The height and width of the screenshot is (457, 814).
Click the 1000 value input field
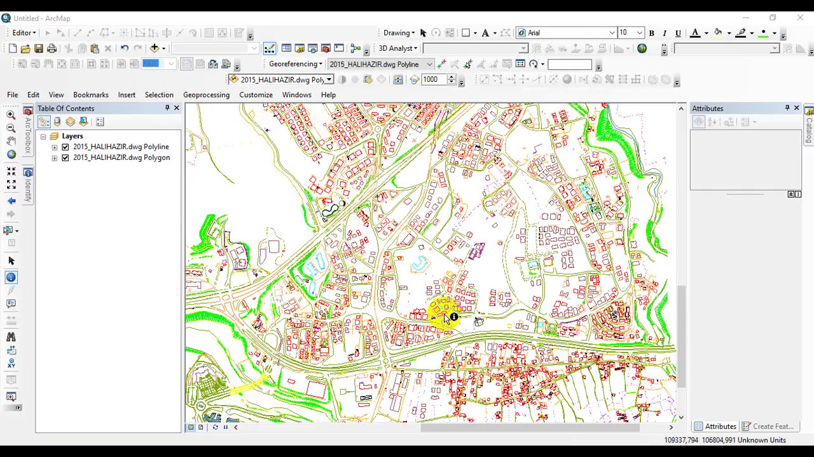coord(434,79)
